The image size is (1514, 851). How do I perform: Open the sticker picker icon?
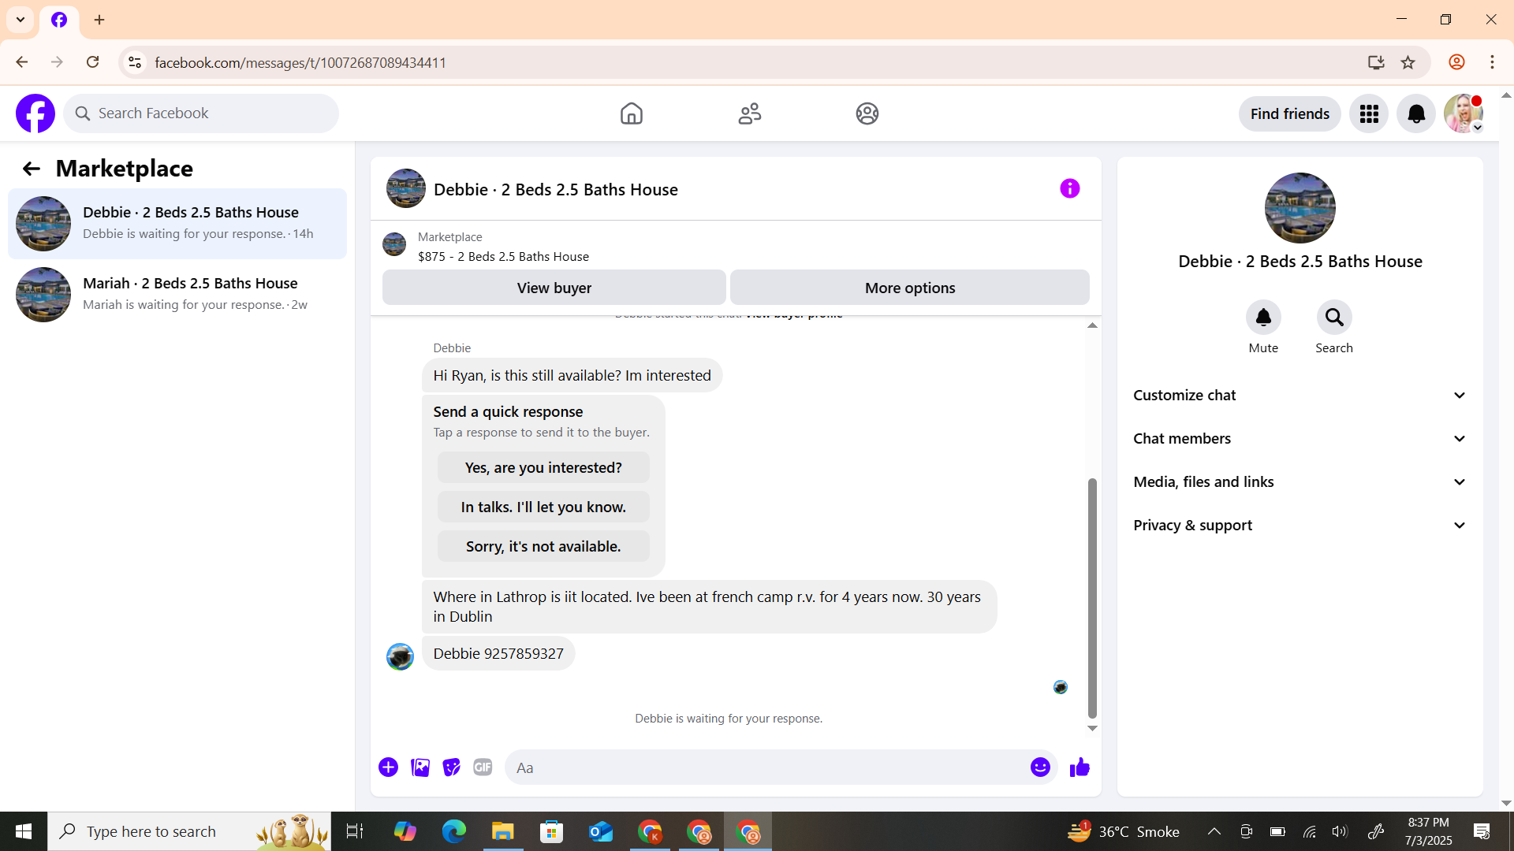[x=451, y=767]
